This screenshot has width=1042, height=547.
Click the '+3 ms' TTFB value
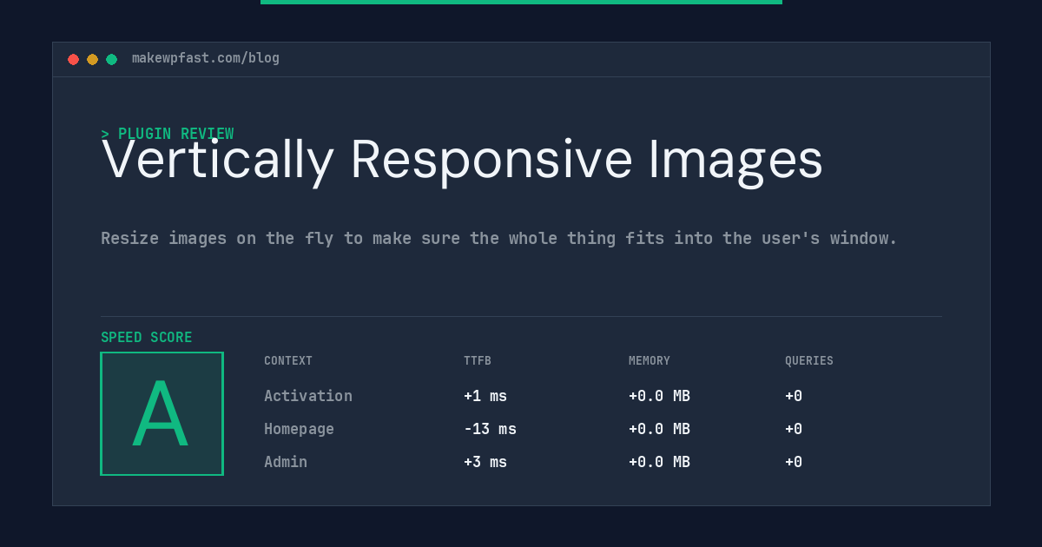485,462
